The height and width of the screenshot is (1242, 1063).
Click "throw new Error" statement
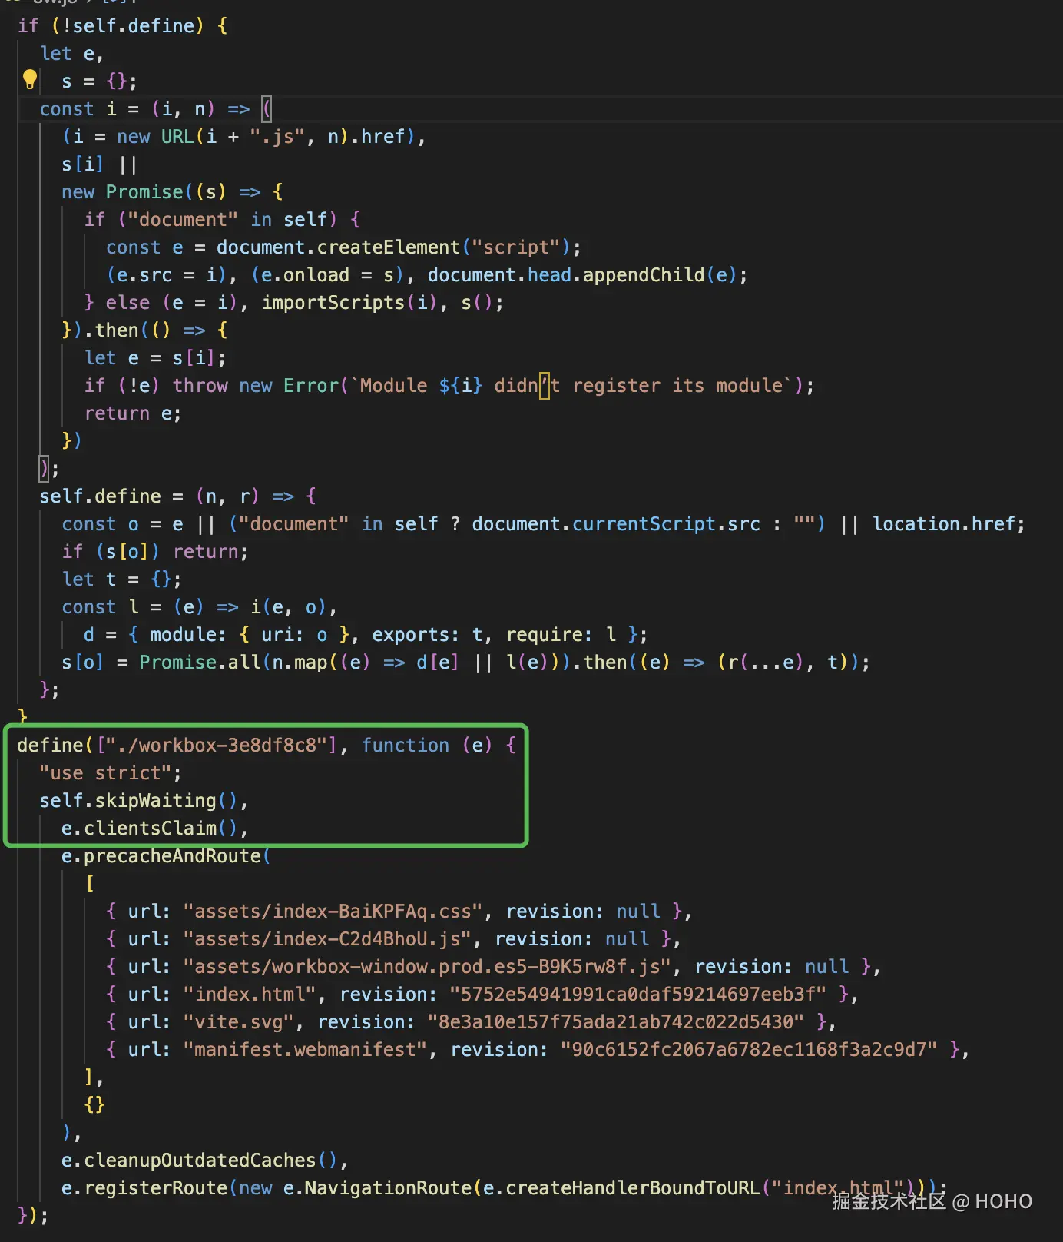(256, 386)
